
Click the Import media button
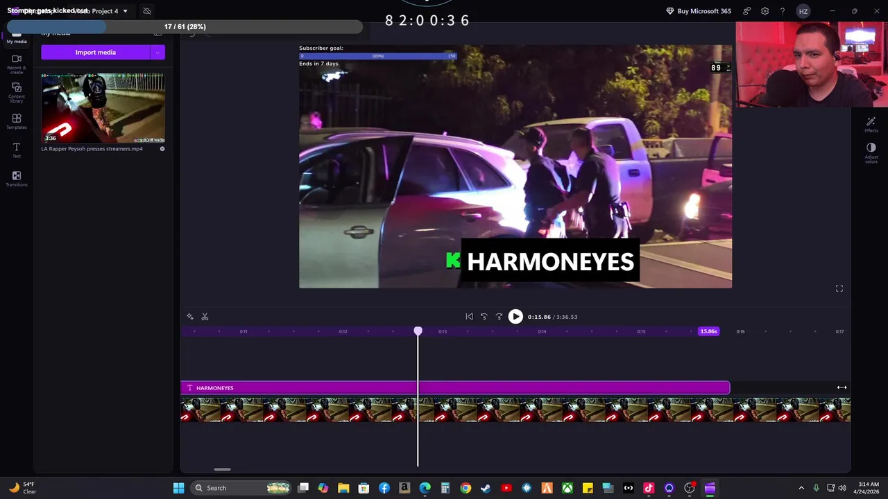point(95,53)
